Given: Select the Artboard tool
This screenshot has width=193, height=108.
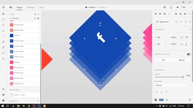Looking at the screenshot, I should [x=3, y=53].
